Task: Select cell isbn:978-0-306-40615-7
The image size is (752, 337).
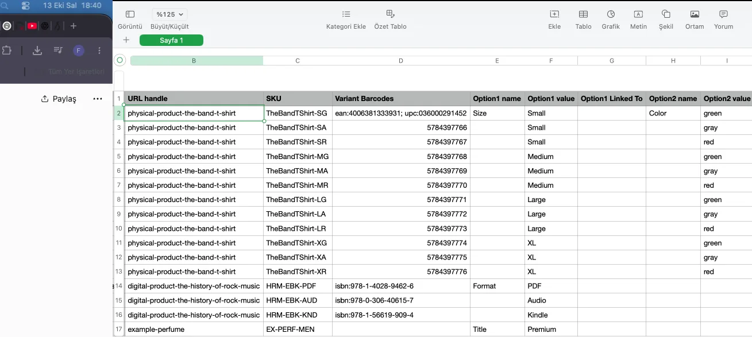Action: 401,300
